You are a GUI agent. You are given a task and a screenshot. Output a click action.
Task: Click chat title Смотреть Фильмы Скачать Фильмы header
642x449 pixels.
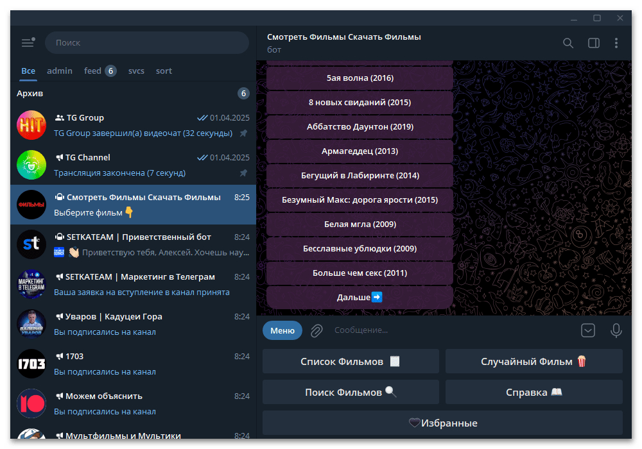point(344,37)
